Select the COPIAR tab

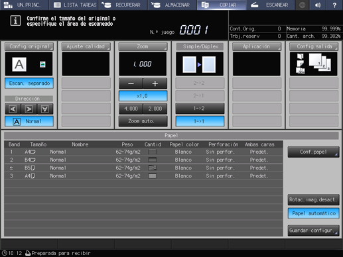(222, 5)
